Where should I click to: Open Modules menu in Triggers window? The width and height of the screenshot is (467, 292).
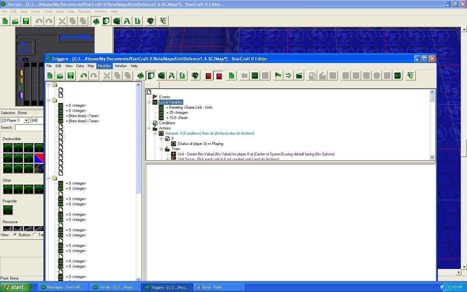click(x=104, y=66)
